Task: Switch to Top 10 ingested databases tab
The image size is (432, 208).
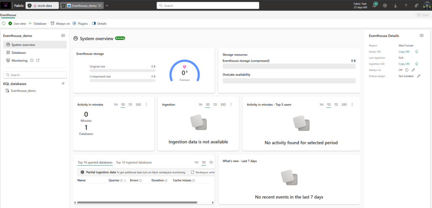Action: point(134,162)
